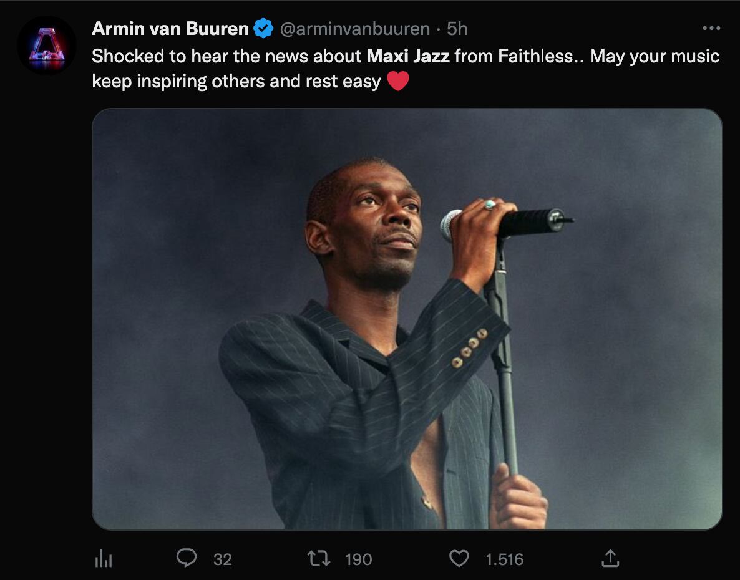Click the reply count 32
The image size is (740, 580).
222,559
